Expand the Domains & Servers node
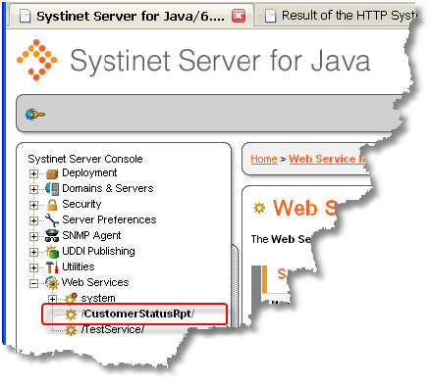This screenshot has width=431, height=387. click(x=33, y=189)
